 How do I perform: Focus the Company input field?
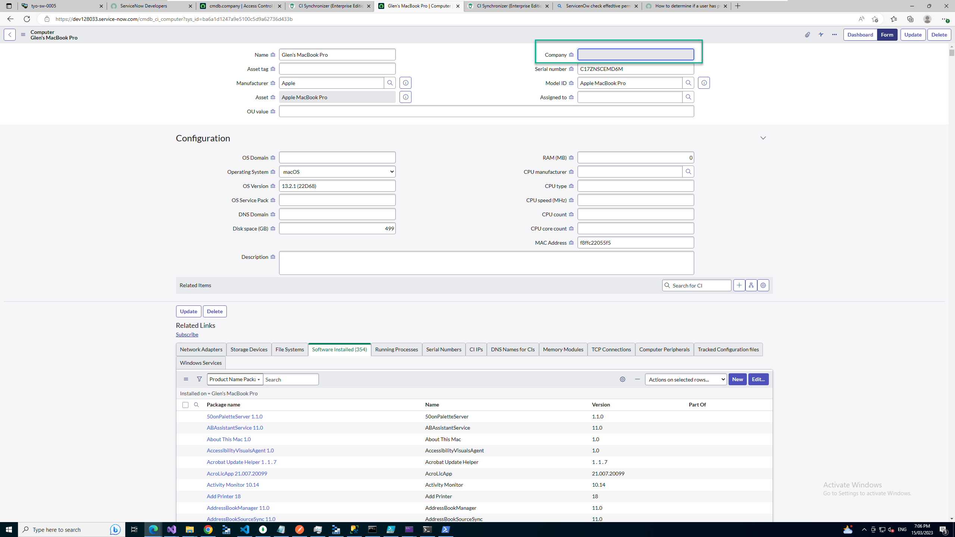click(x=636, y=54)
